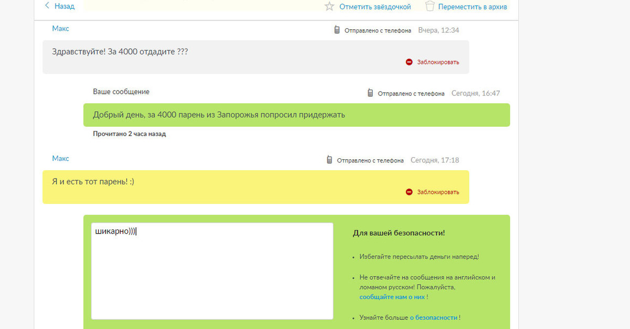Click phone icon beside Вчера, 12:34
The image size is (630, 329).
[337, 30]
